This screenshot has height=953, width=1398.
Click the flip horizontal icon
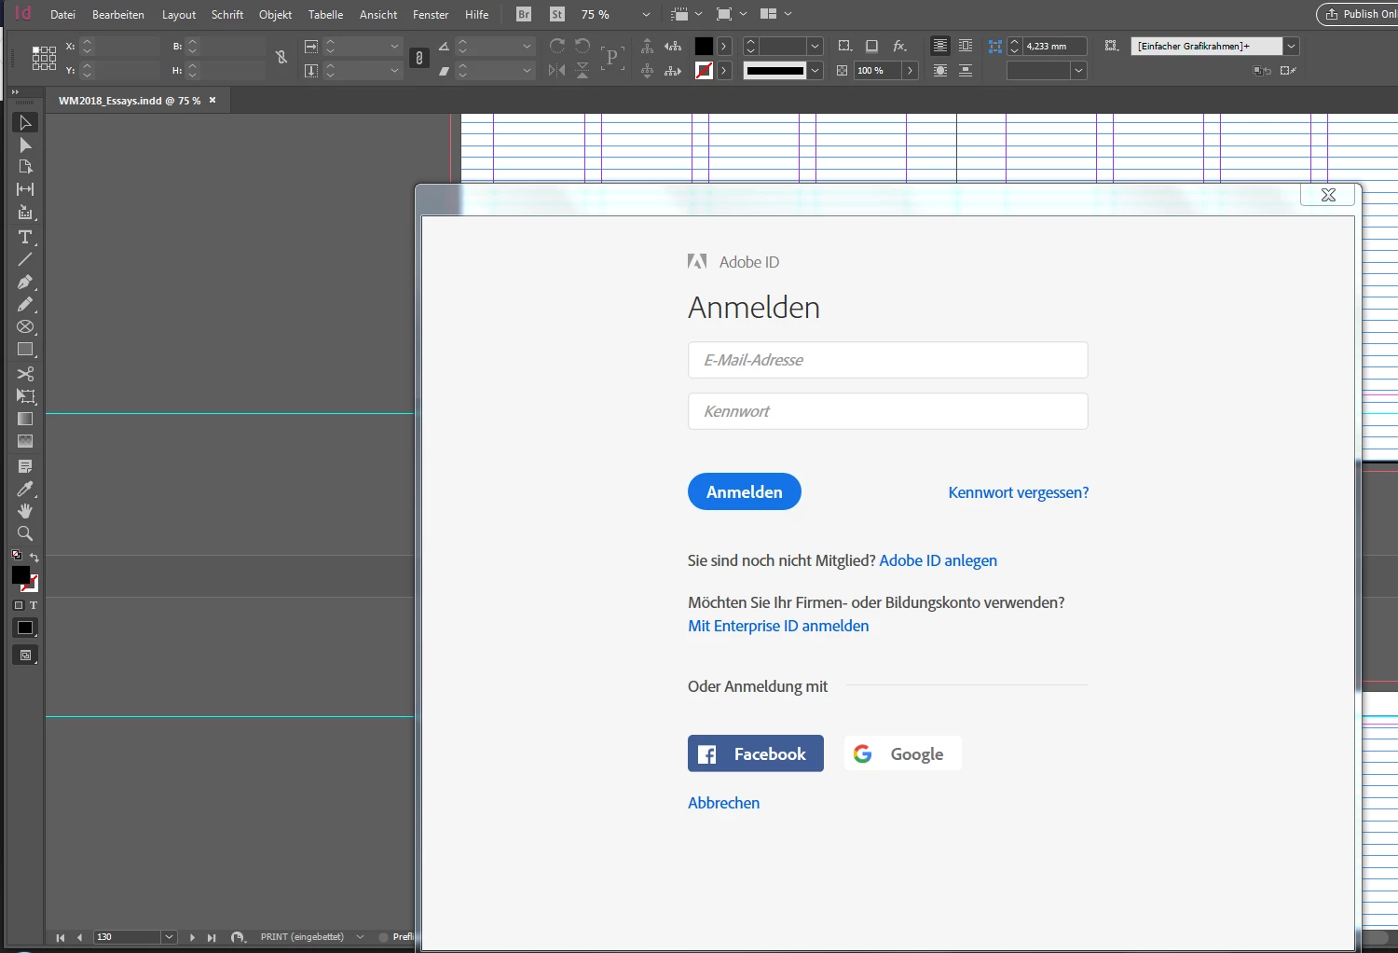tap(557, 70)
